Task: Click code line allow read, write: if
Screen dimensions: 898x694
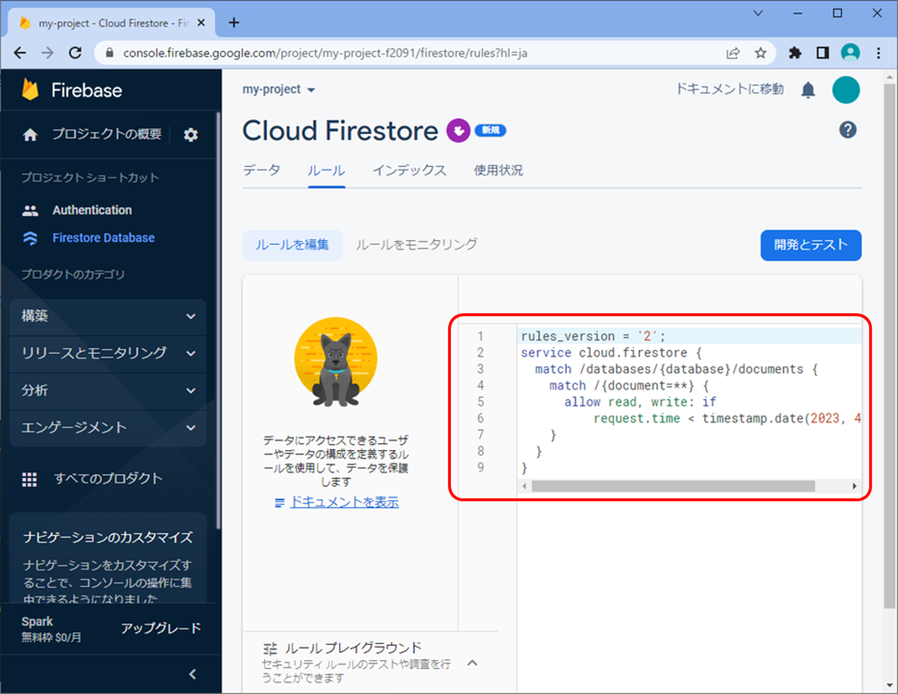Action: pyautogui.click(x=640, y=402)
